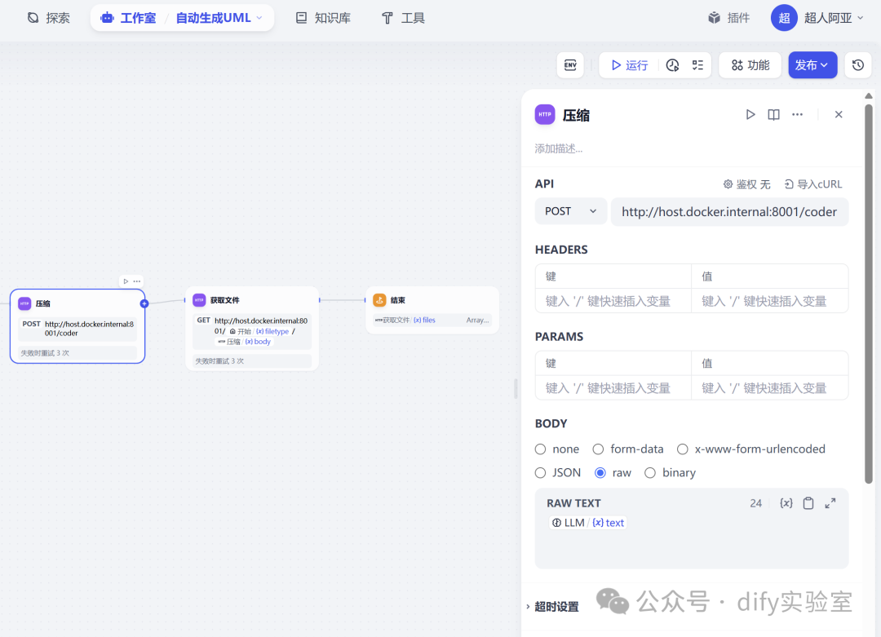Click the PARAMS value input field
Viewport: 881px width, 637px height.
[770, 388]
